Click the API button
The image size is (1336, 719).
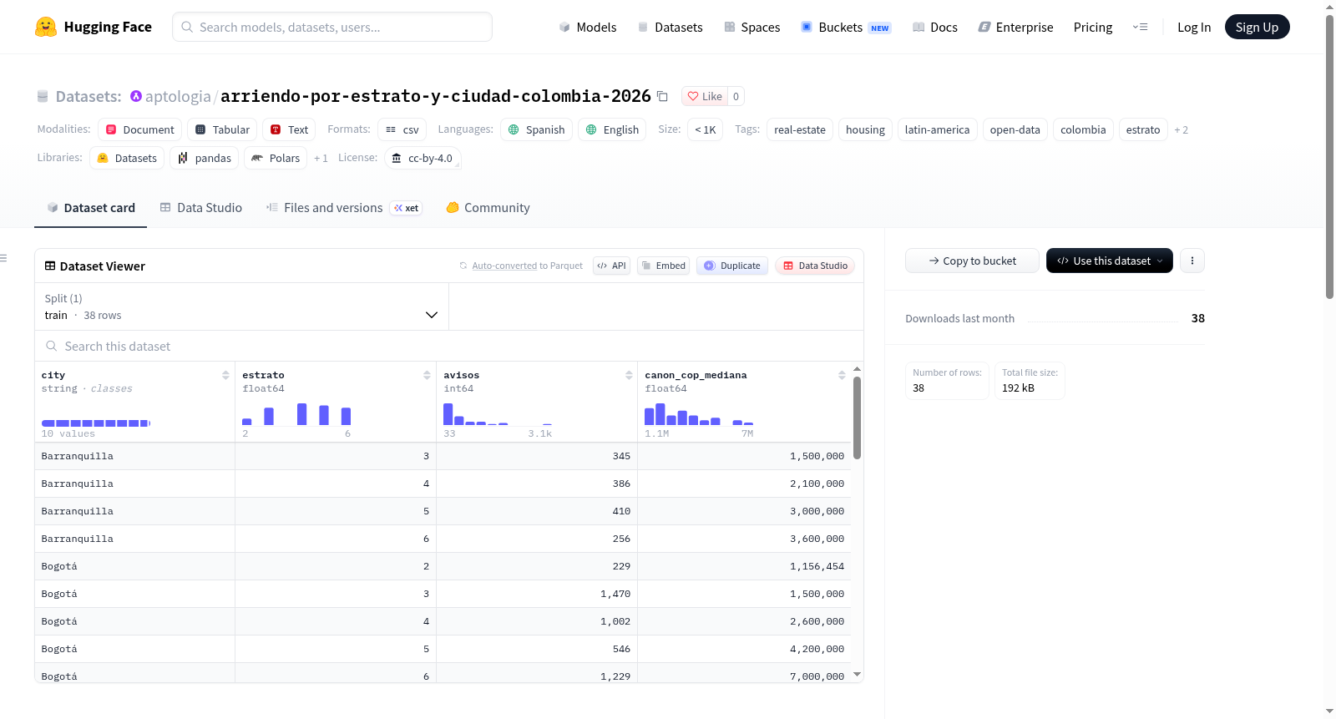pyautogui.click(x=611, y=266)
